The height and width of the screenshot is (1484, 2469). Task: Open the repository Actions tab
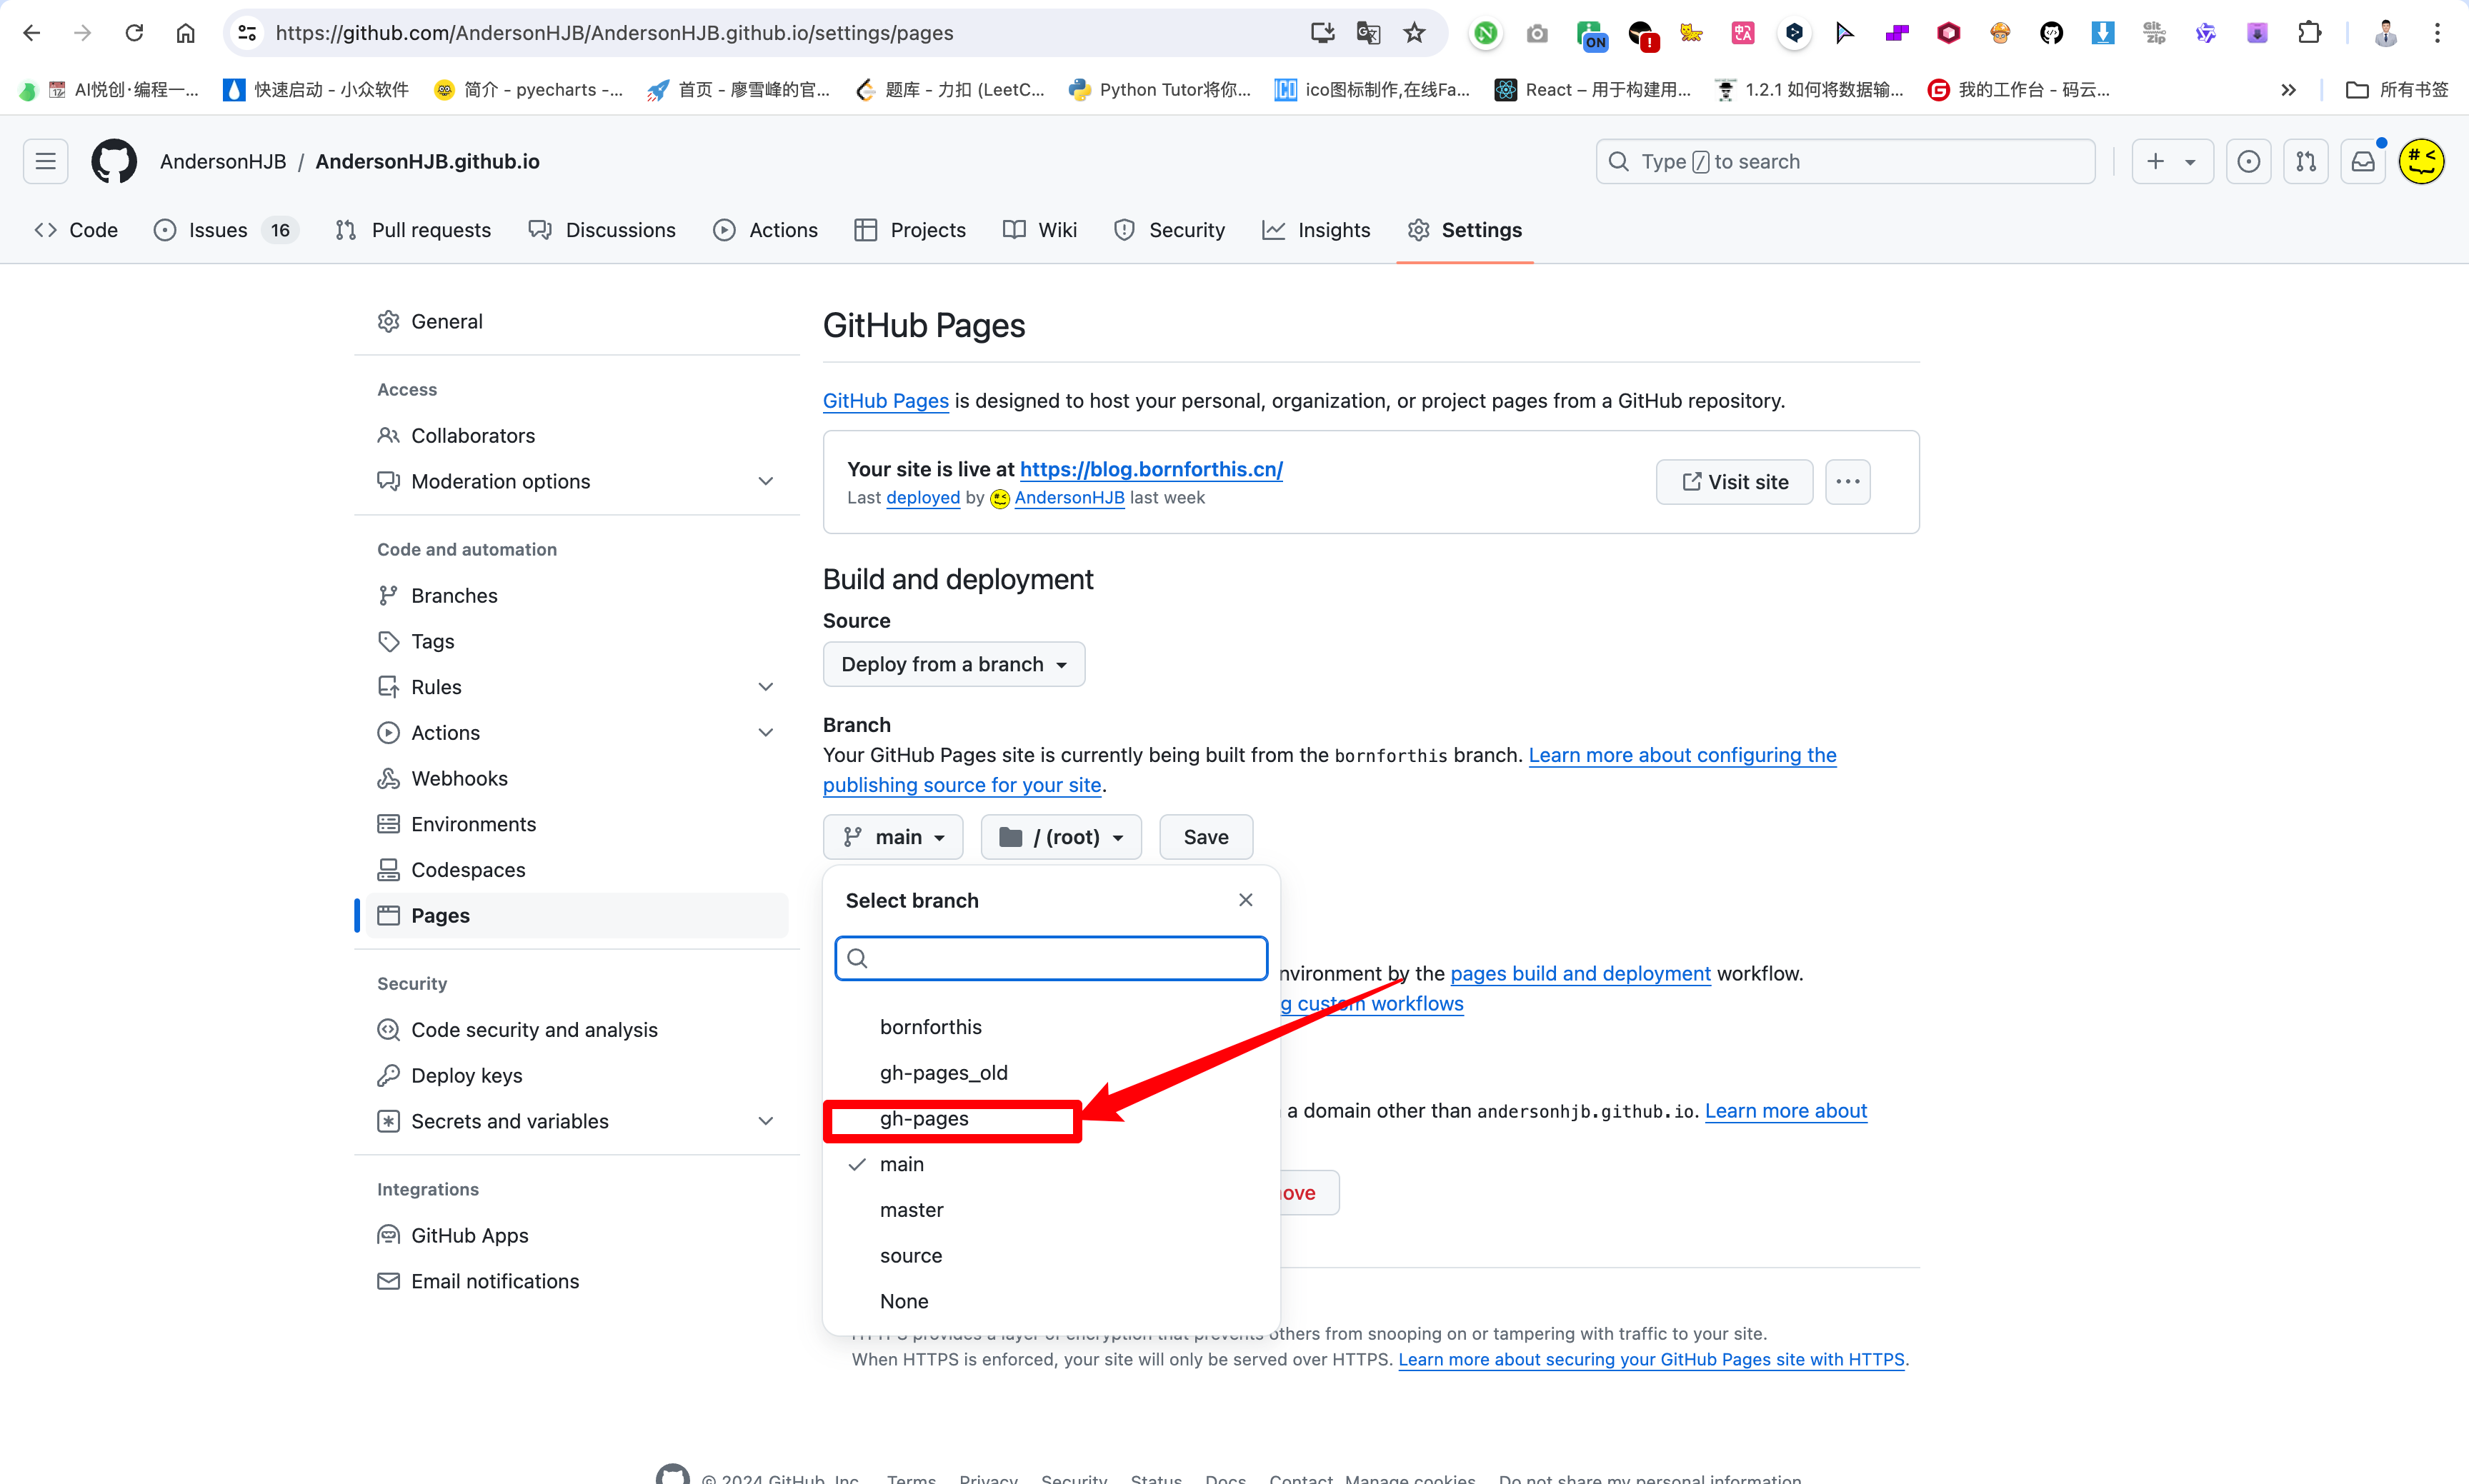pos(765,230)
